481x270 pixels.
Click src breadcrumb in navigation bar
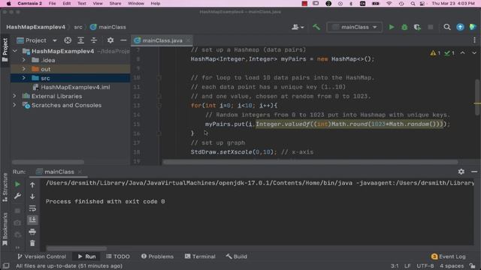[x=78, y=27]
